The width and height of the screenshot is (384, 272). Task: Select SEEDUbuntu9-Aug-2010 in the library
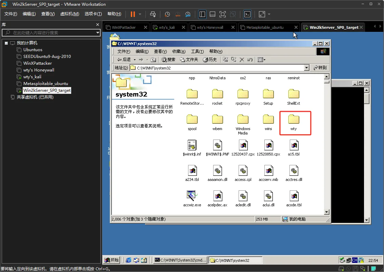click(x=47, y=57)
